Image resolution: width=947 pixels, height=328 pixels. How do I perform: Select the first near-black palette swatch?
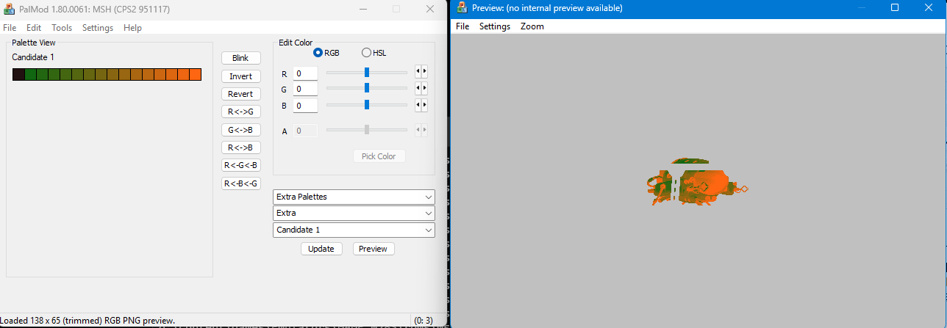coord(18,74)
